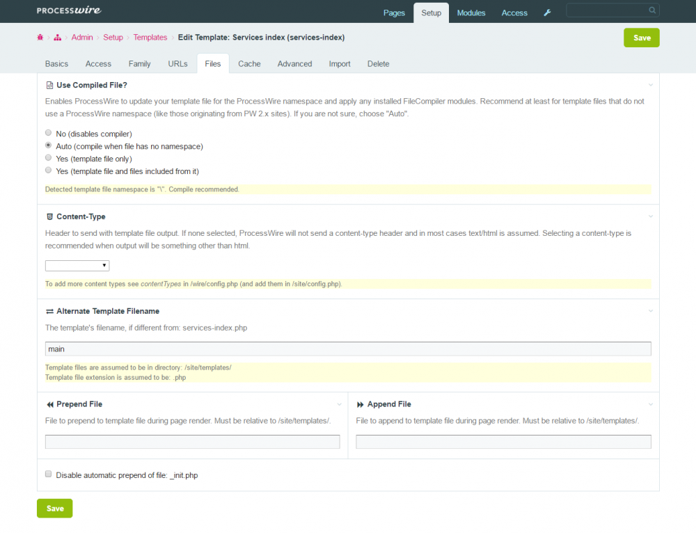
Task: Collapse the Alternate Template Filename section
Action: click(651, 311)
